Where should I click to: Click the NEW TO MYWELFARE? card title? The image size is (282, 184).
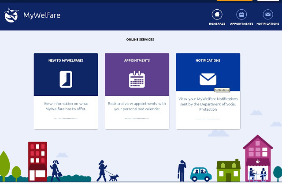tap(66, 60)
